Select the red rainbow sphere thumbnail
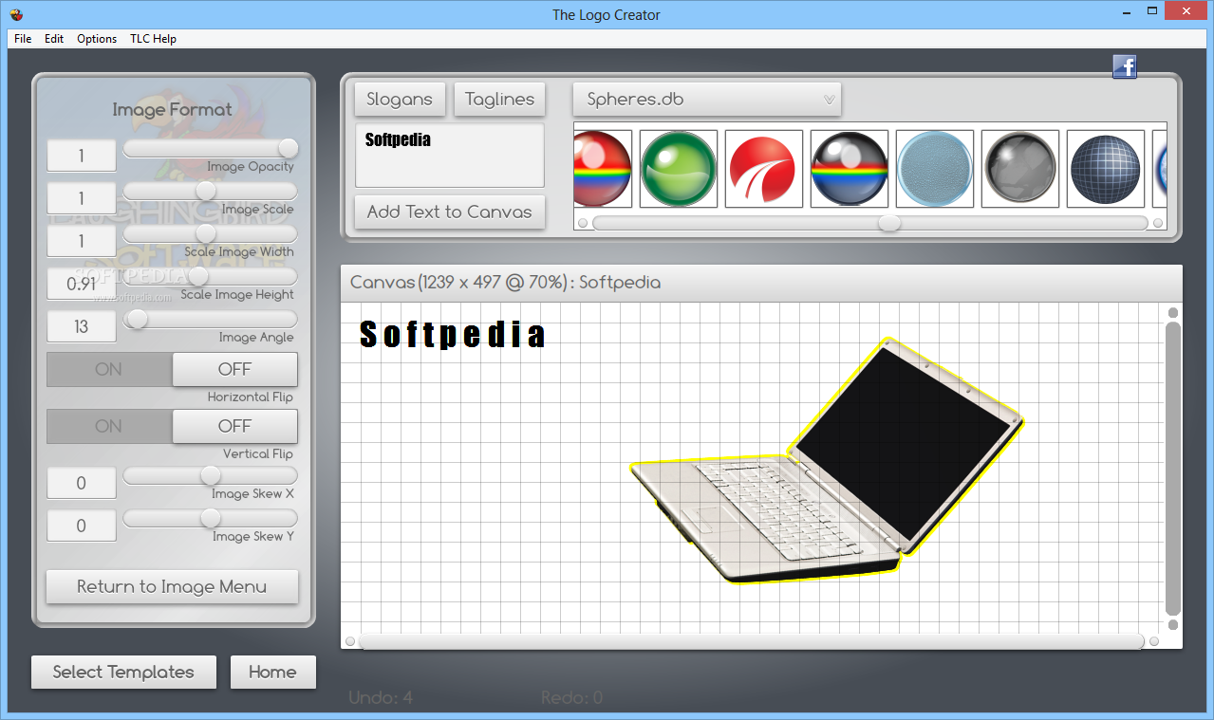Viewport: 1214px width, 720px height. 603,169
